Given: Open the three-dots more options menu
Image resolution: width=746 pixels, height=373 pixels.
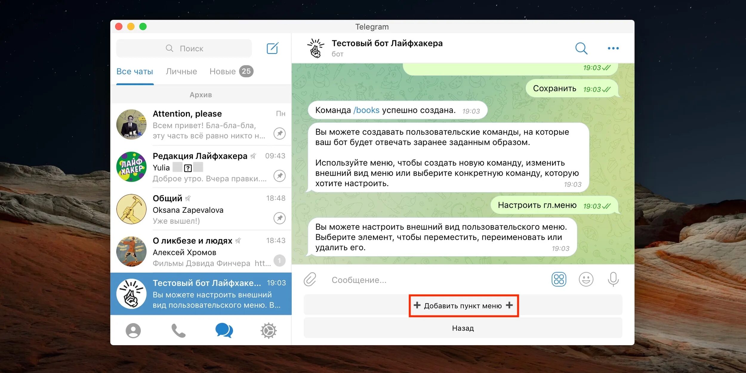Looking at the screenshot, I should [613, 48].
